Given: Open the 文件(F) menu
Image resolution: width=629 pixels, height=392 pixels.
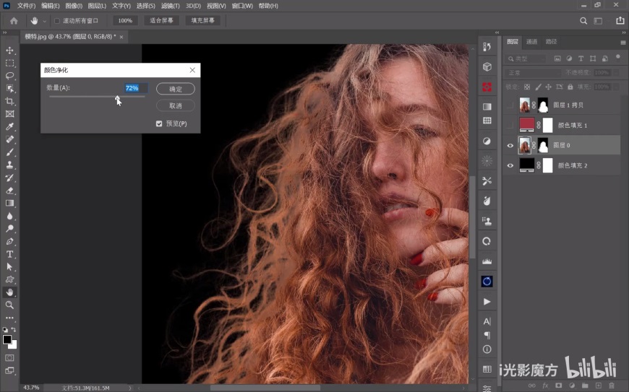Looking at the screenshot, I should [26, 6].
